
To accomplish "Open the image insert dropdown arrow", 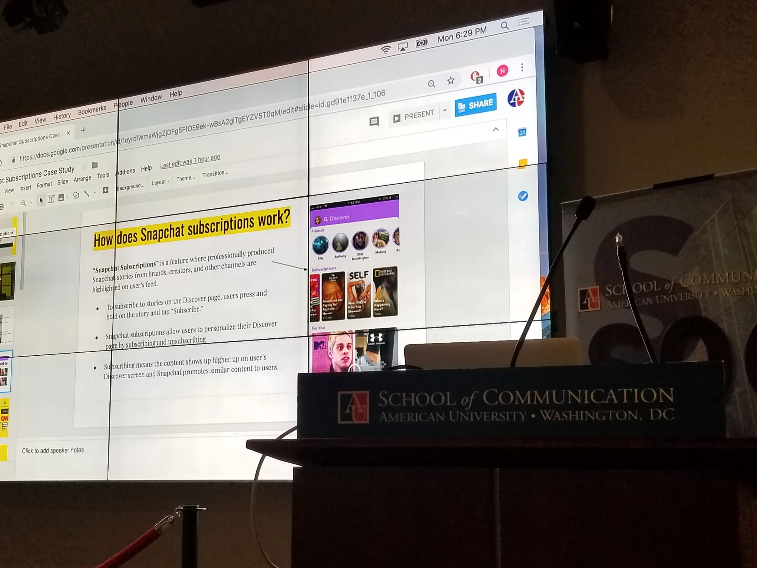I will click(x=68, y=197).
